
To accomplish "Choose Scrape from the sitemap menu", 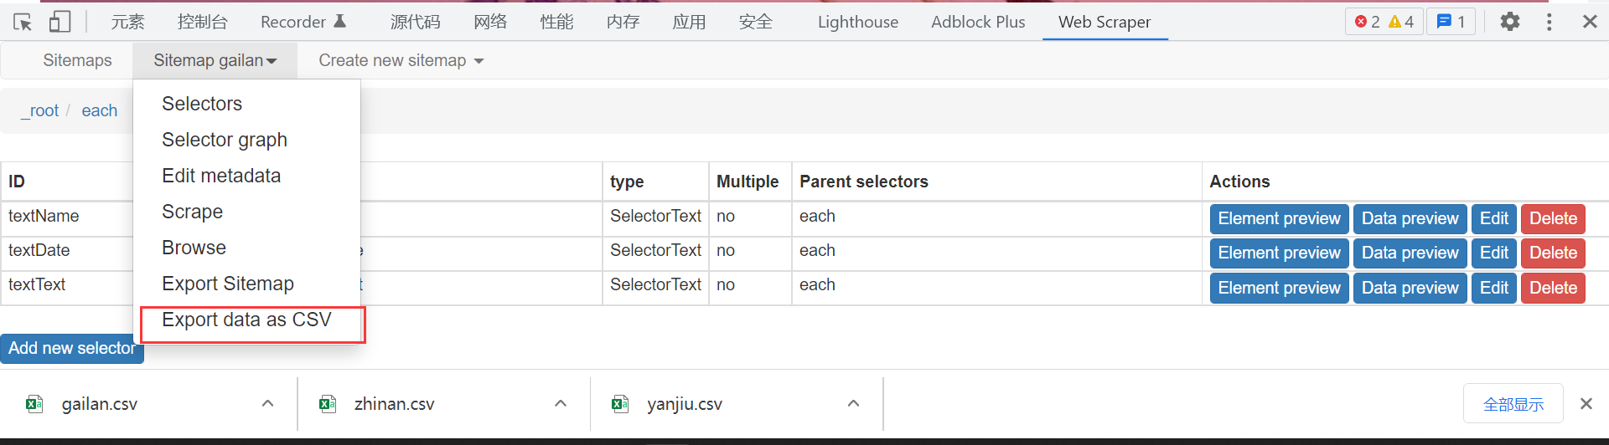I will (192, 212).
